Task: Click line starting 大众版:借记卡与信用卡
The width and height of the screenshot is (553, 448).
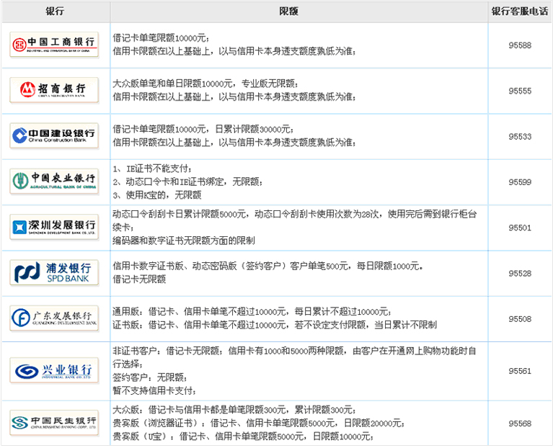Action: coord(234,410)
